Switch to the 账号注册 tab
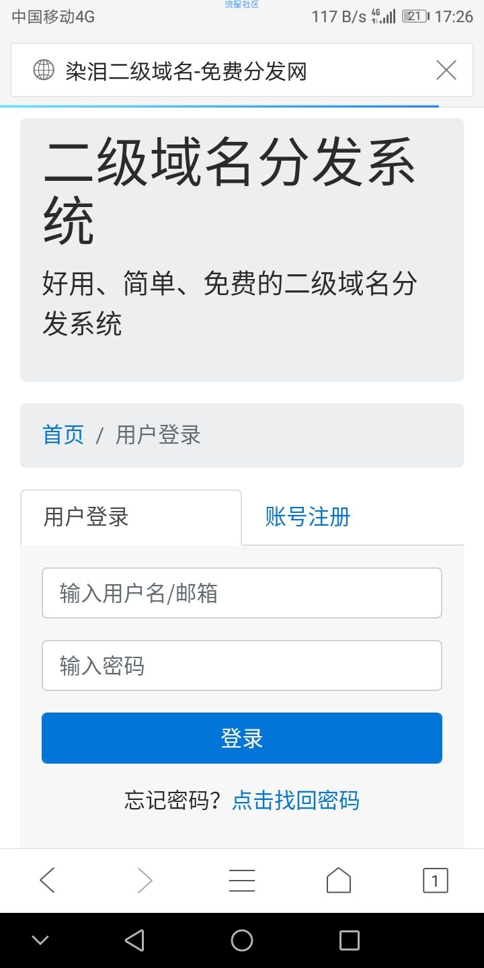This screenshot has width=484, height=968. 308,517
